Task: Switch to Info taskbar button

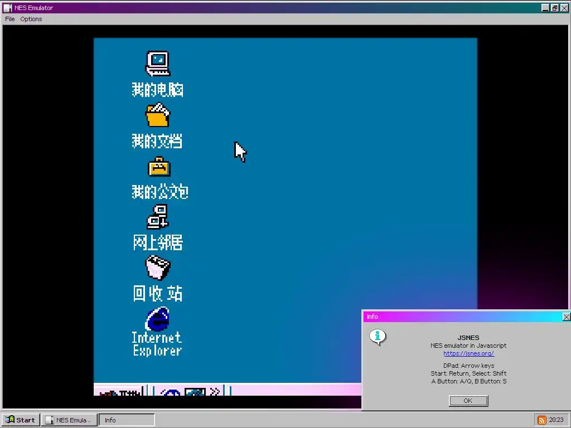Action: pyautogui.click(x=127, y=420)
